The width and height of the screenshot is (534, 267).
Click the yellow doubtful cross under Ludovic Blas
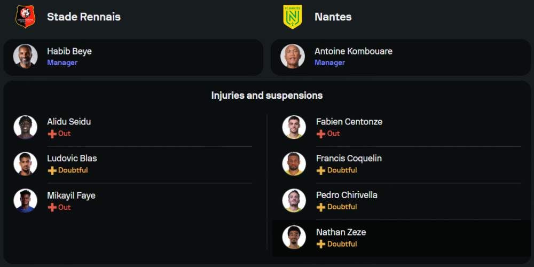[x=52, y=170]
